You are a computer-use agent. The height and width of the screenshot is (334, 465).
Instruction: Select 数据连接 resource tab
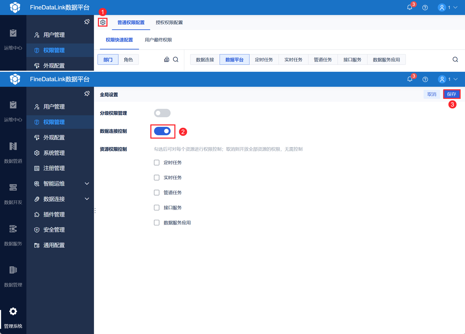(x=205, y=60)
